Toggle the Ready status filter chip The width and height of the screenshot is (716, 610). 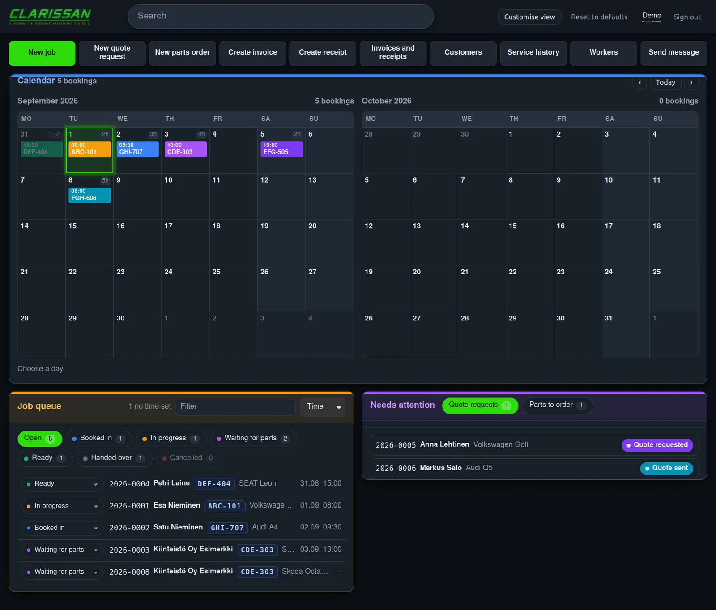(x=45, y=458)
